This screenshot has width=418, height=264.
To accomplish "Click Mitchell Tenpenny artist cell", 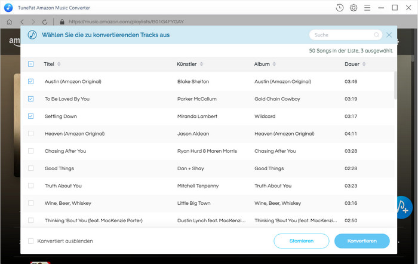I will (198, 186).
